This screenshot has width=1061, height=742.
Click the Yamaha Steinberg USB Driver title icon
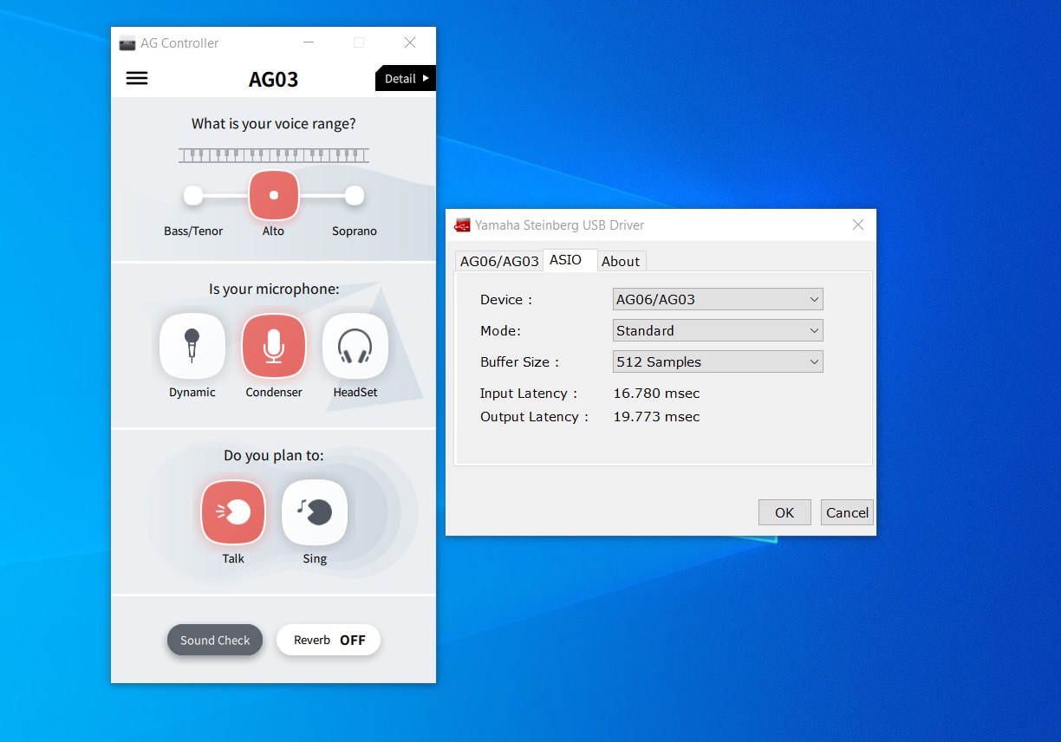463,225
